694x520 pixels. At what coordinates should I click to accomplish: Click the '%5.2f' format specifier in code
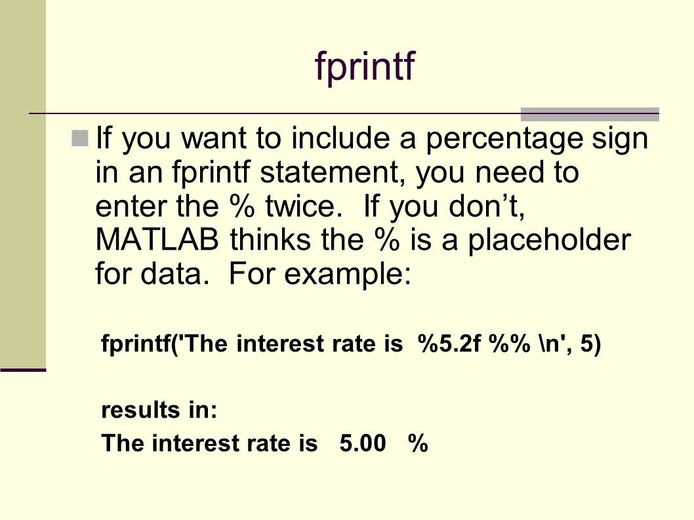click(449, 344)
